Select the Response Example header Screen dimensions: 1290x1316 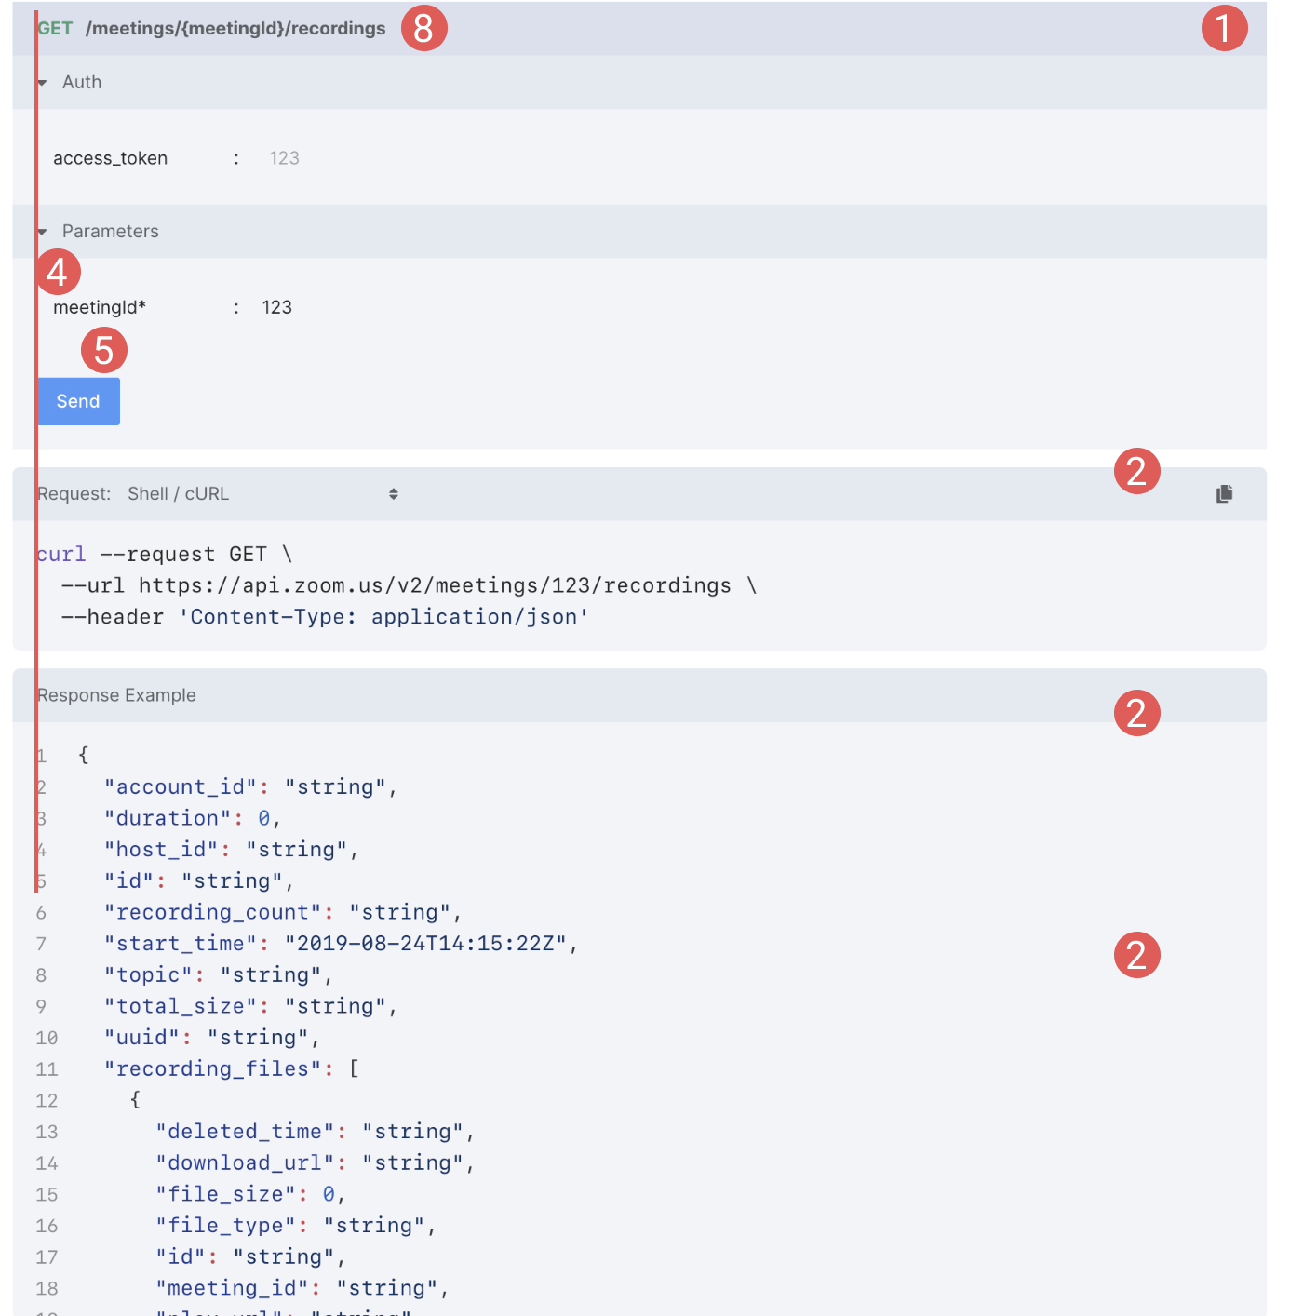click(x=115, y=695)
